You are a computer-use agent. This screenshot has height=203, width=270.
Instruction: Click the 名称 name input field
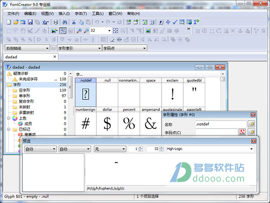click(221, 124)
